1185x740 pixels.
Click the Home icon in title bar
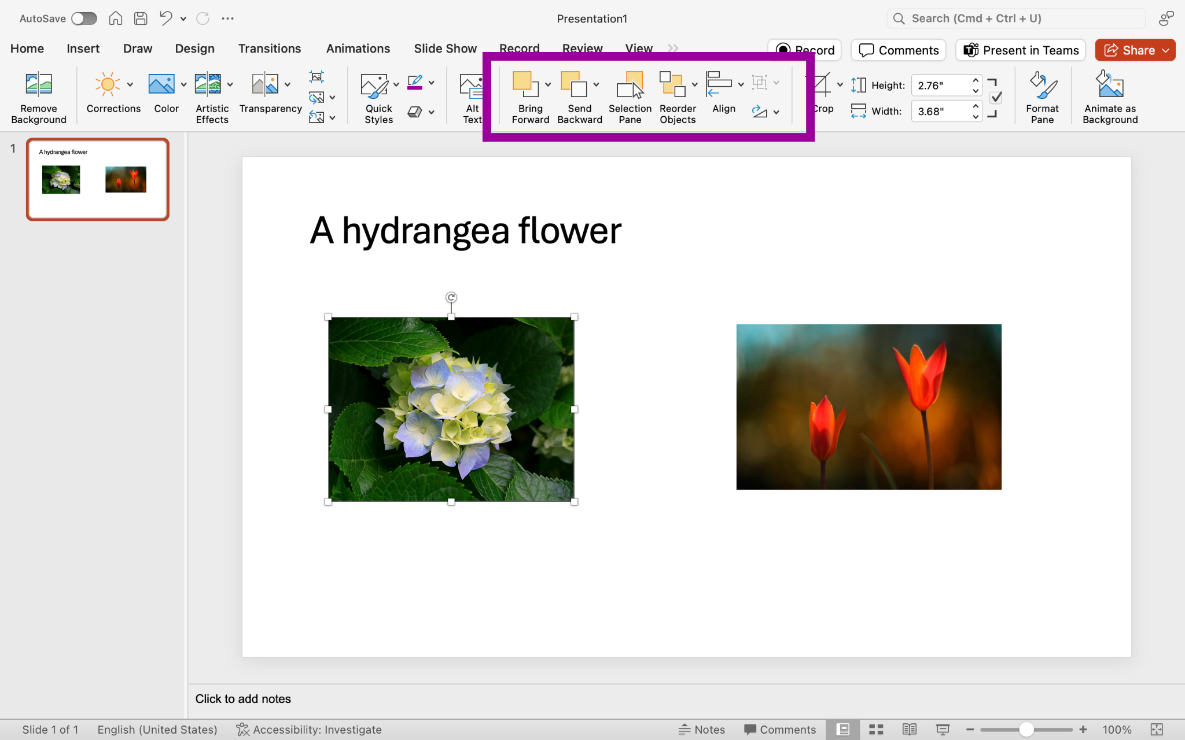pyautogui.click(x=116, y=18)
